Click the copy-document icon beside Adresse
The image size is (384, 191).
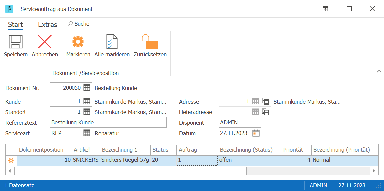pos(265,101)
